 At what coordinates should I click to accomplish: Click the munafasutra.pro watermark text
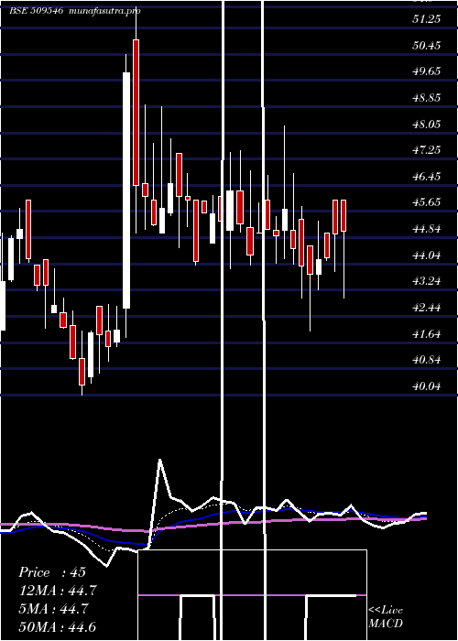[105, 11]
